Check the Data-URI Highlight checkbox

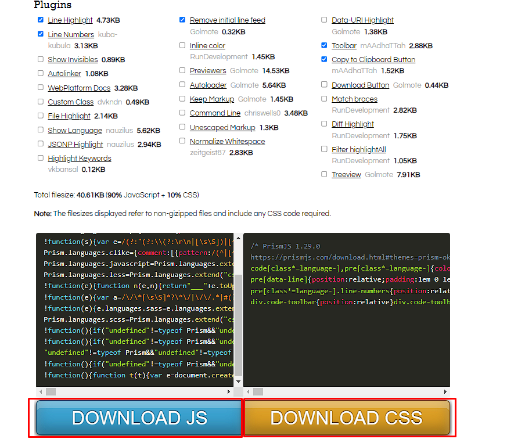click(x=324, y=20)
